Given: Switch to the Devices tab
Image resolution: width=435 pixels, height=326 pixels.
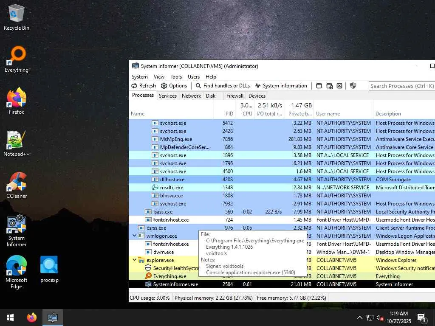Looking at the screenshot, I should tap(257, 96).
